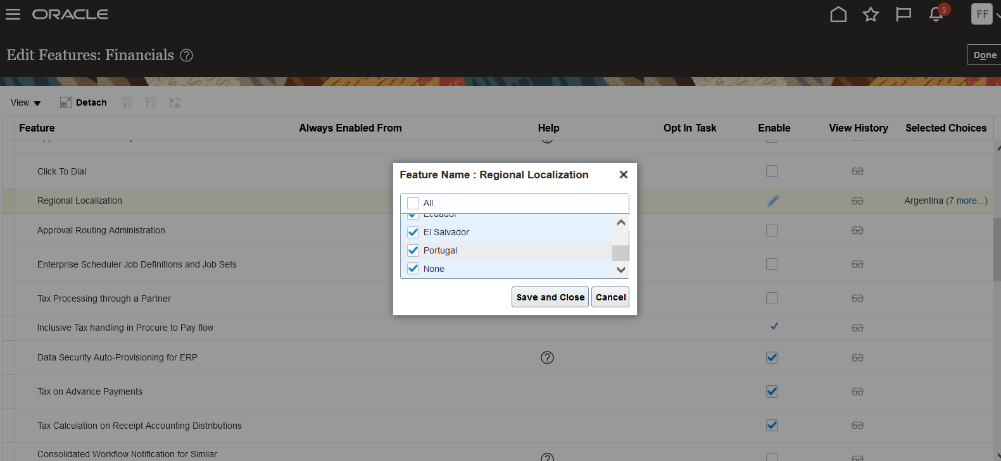The image size is (1001, 461).
Task: Open the navigator hamburger menu
Action: pos(13,14)
